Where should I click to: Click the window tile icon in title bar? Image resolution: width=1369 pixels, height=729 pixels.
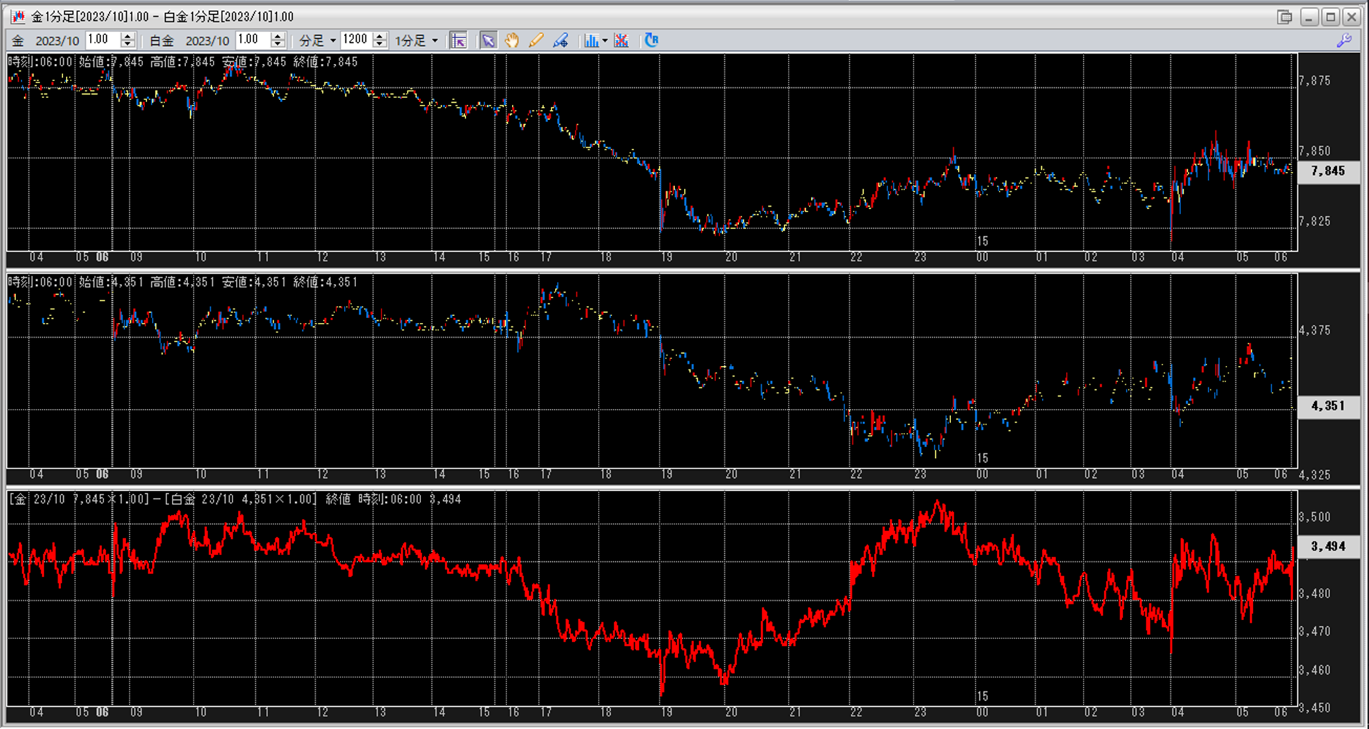[1284, 17]
